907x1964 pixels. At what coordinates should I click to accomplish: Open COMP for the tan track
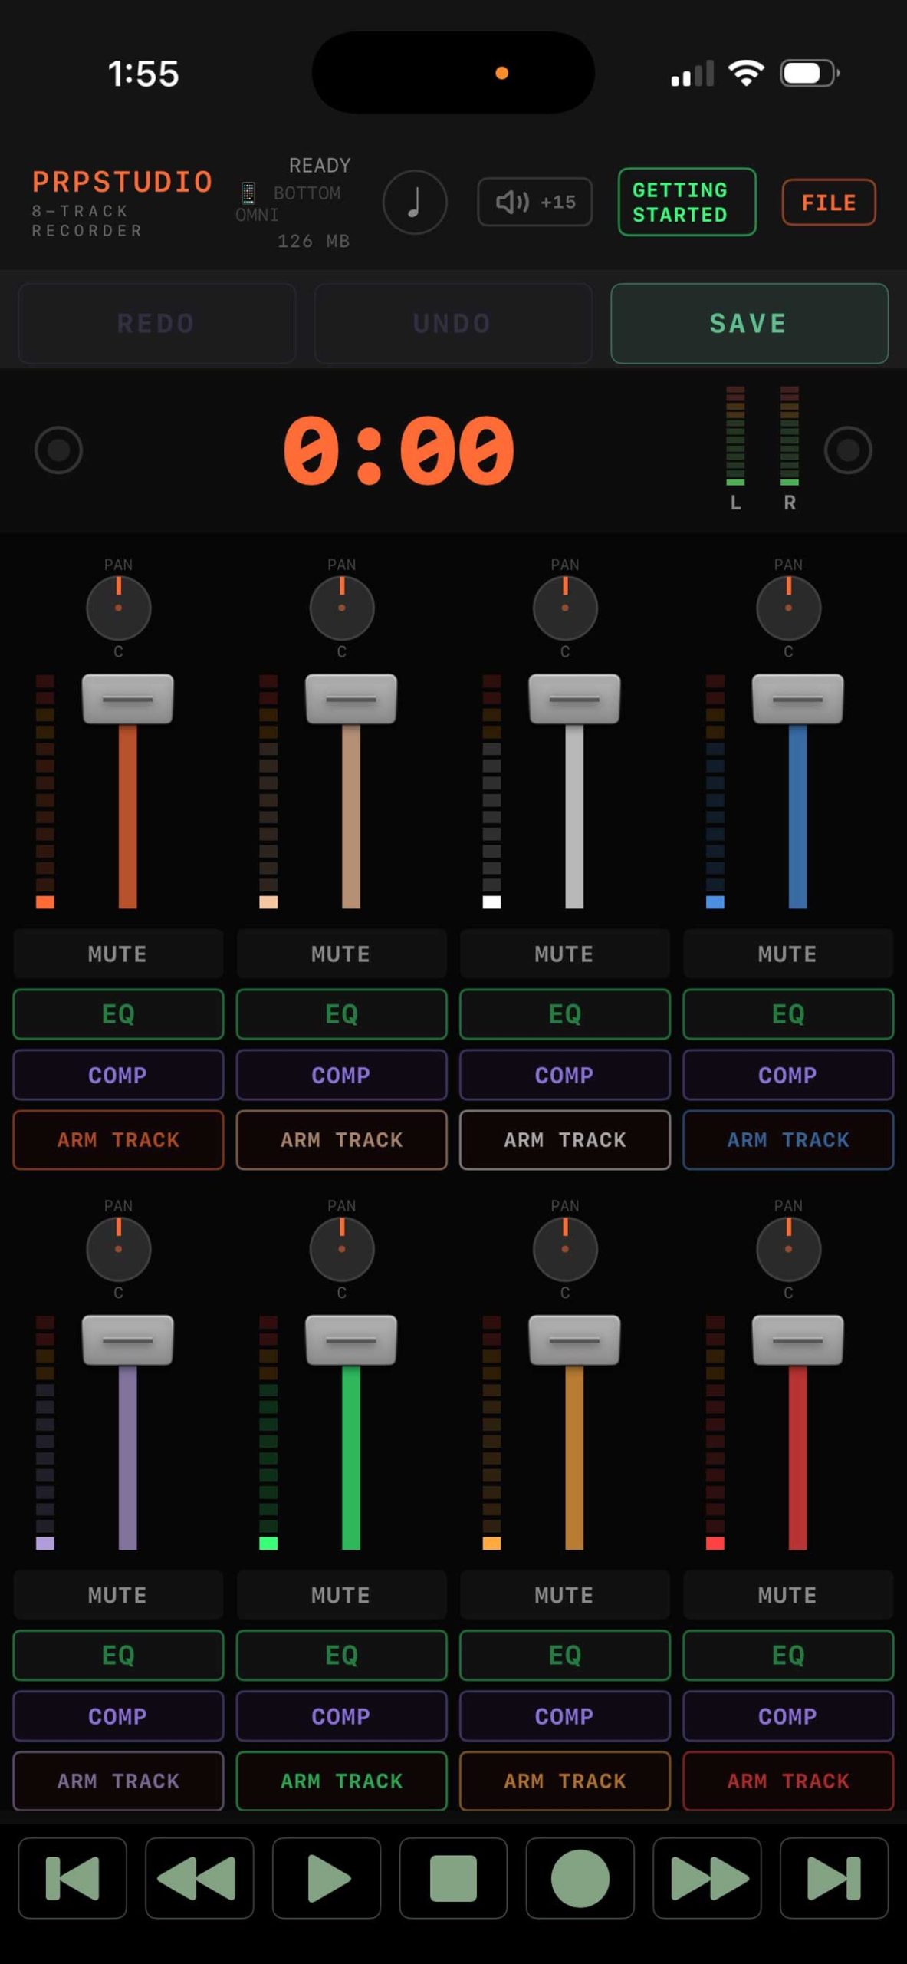click(x=342, y=1075)
